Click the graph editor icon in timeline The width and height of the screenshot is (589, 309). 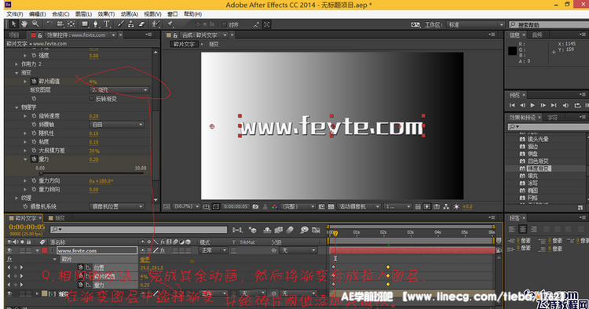coord(316,230)
